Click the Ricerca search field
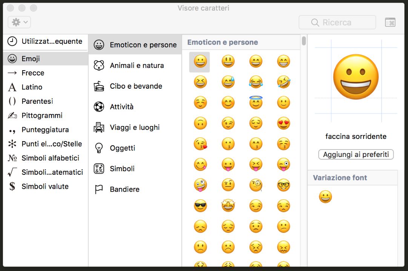The height and width of the screenshot is (271, 408). [x=337, y=22]
